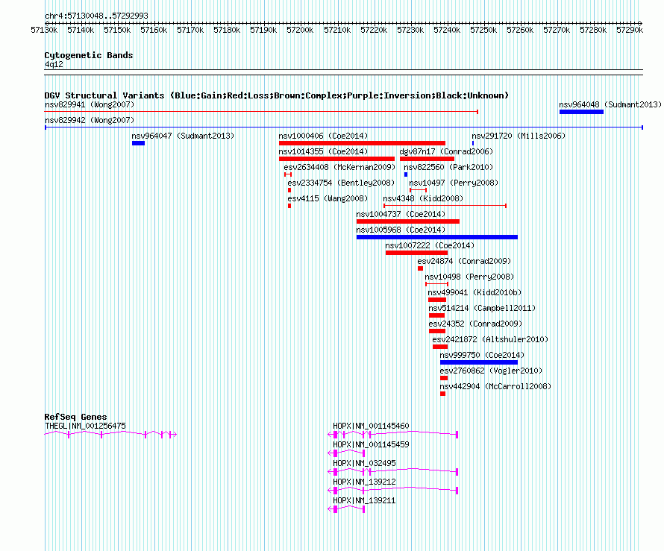The height and width of the screenshot is (551, 664).
Task: Click the 57160k ruler tick label
Action: pyautogui.click(x=154, y=30)
